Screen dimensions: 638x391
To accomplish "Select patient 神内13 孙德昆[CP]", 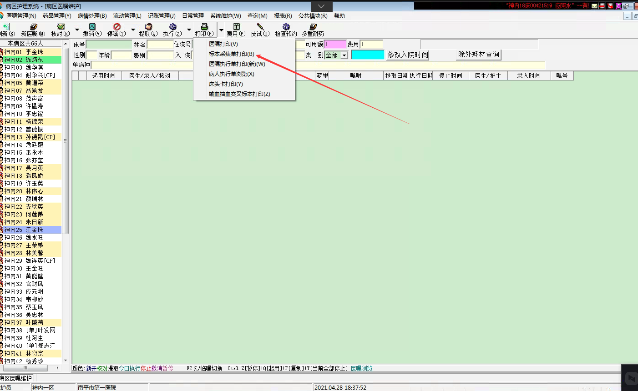I will coord(30,137).
